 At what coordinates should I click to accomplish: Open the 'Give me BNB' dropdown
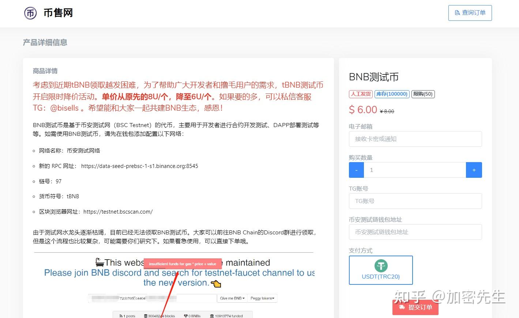click(x=232, y=298)
